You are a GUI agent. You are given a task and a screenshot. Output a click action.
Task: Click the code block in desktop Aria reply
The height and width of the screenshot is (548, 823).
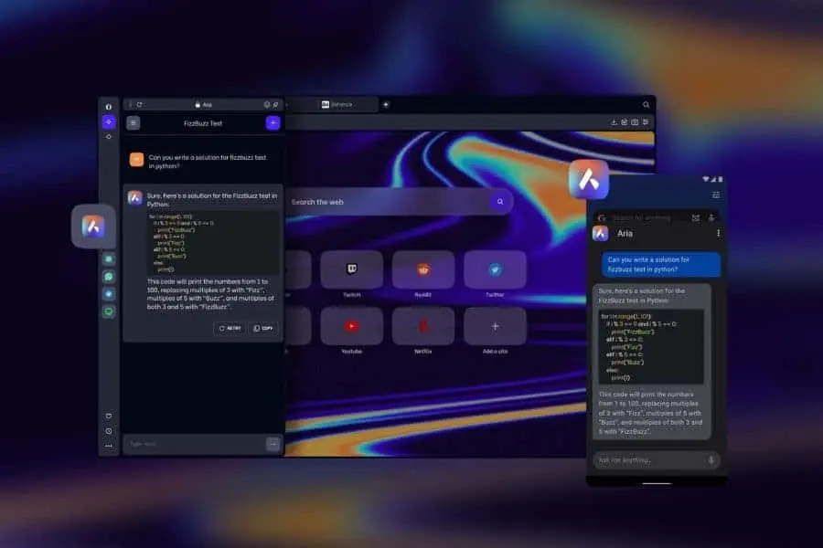tap(212, 243)
